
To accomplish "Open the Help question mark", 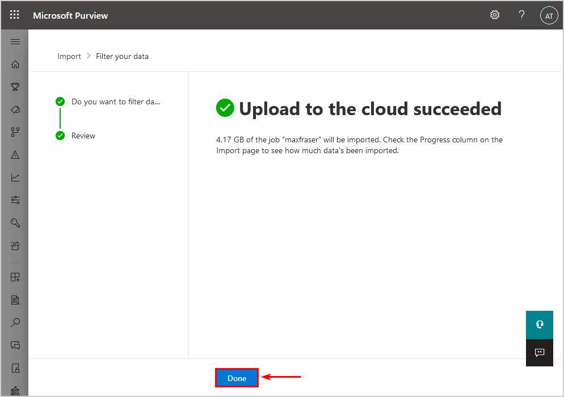I will point(521,15).
